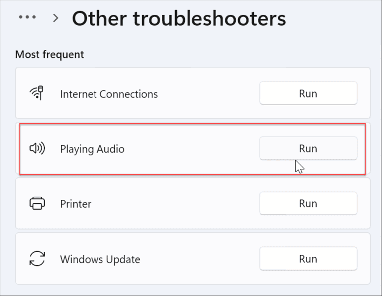Click the Most frequent section heading
Viewport: 382px width, 296px height.
pos(49,54)
